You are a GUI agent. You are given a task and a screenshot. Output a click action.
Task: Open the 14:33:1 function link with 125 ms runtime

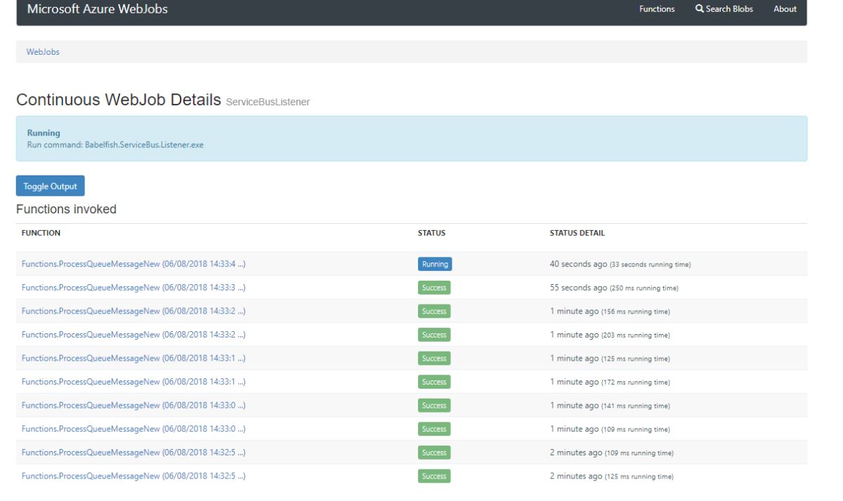coord(133,358)
